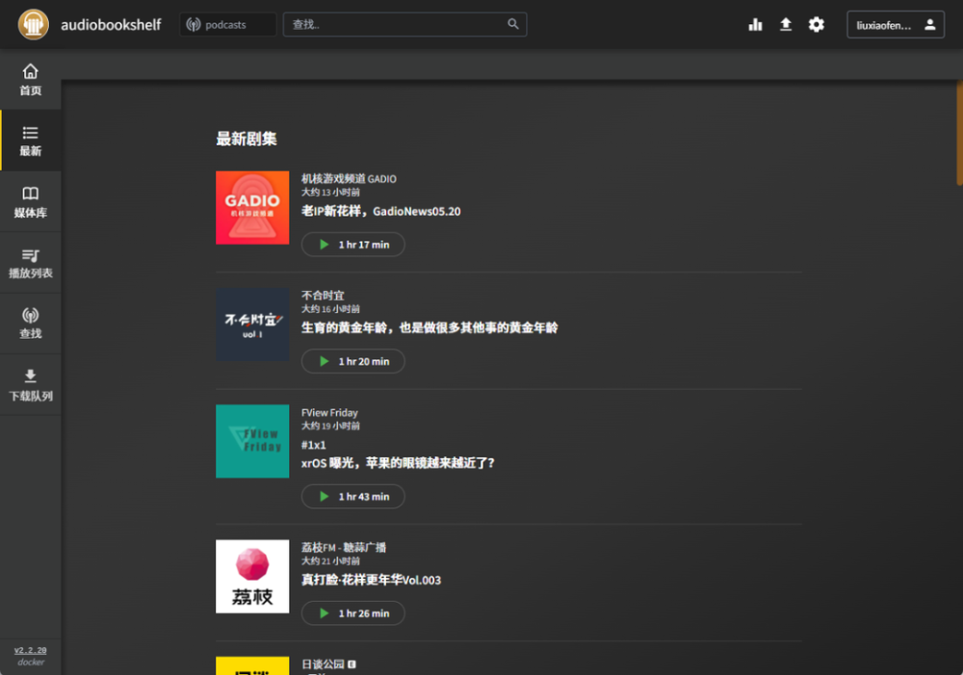Open the 不合时宜 podcast cover thumbnail
This screenshot has height=675, width=963.
252,325
